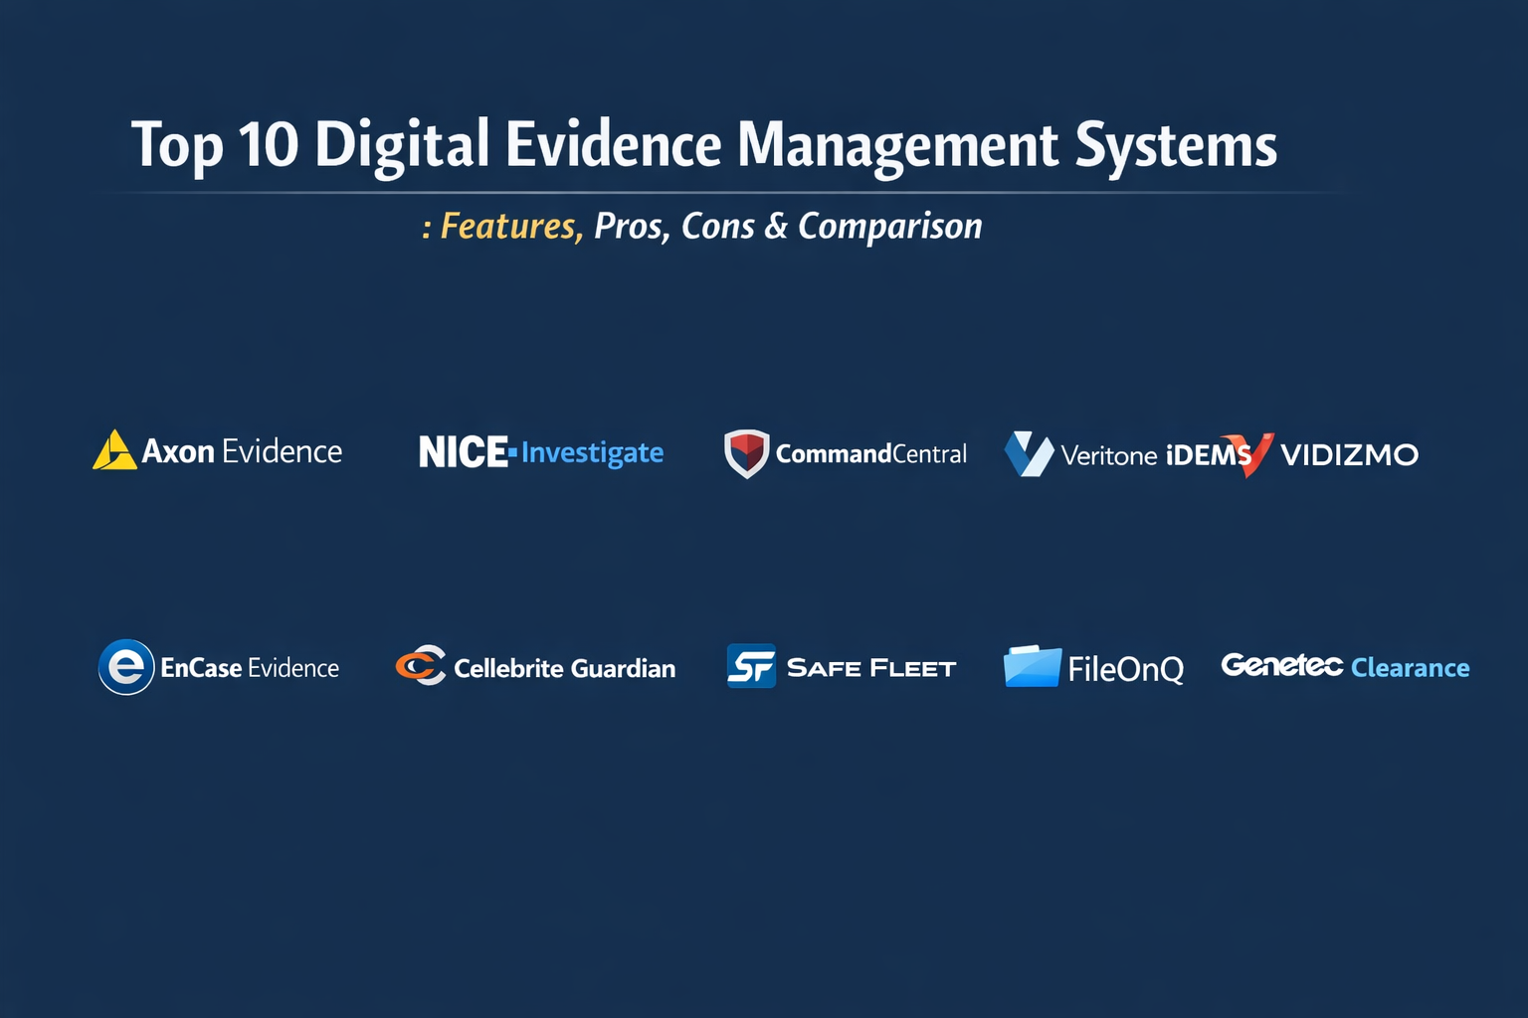Click the blue EnCase 'e' circle icon
Viewport: 1528px width, 1018px height.
tap(126, 666)
